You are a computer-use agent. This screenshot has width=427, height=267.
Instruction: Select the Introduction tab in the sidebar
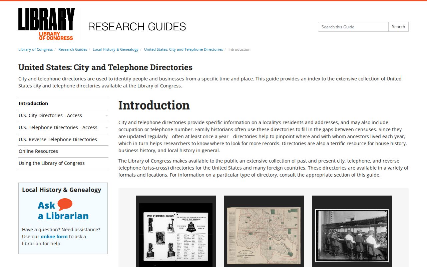tap(63, 104)
